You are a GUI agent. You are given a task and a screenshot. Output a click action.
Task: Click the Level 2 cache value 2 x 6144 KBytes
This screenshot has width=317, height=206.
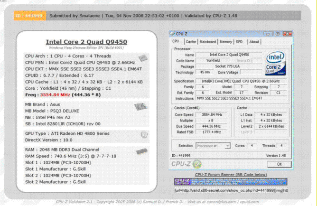point(271,126)
